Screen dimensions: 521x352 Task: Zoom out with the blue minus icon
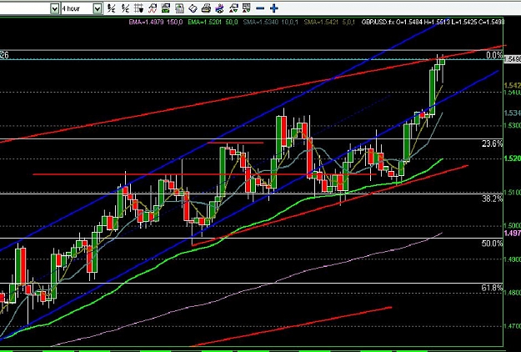click(x=260, y=8)
